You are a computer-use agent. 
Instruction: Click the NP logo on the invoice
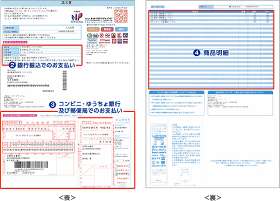tap(77, 17)
